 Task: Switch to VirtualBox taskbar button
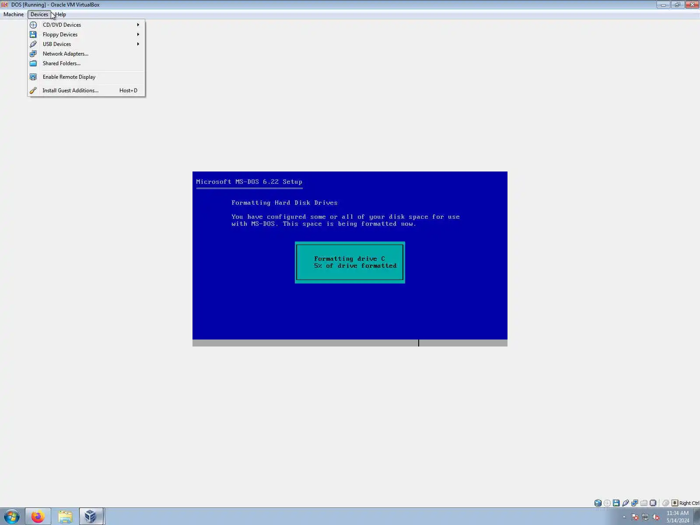91,517
